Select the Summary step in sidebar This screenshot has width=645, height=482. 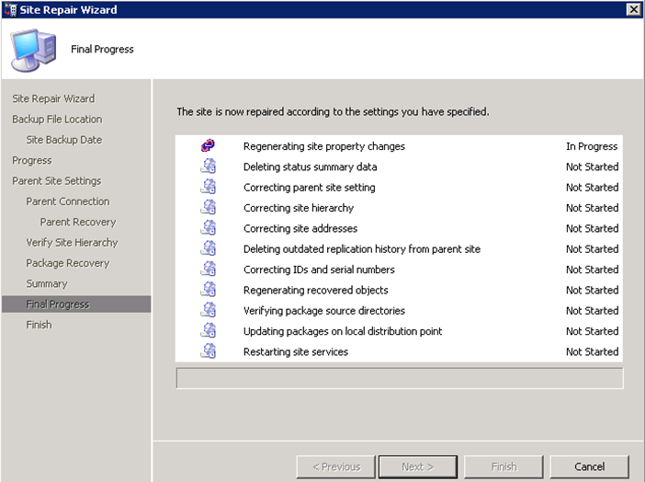47,284
